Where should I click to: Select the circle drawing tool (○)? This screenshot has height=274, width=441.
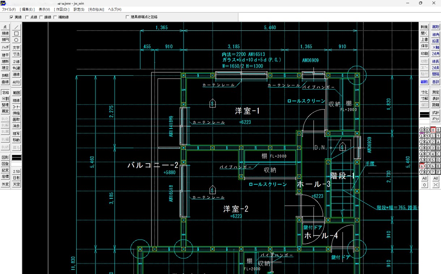pyautogui.click(x=16, y=40)
